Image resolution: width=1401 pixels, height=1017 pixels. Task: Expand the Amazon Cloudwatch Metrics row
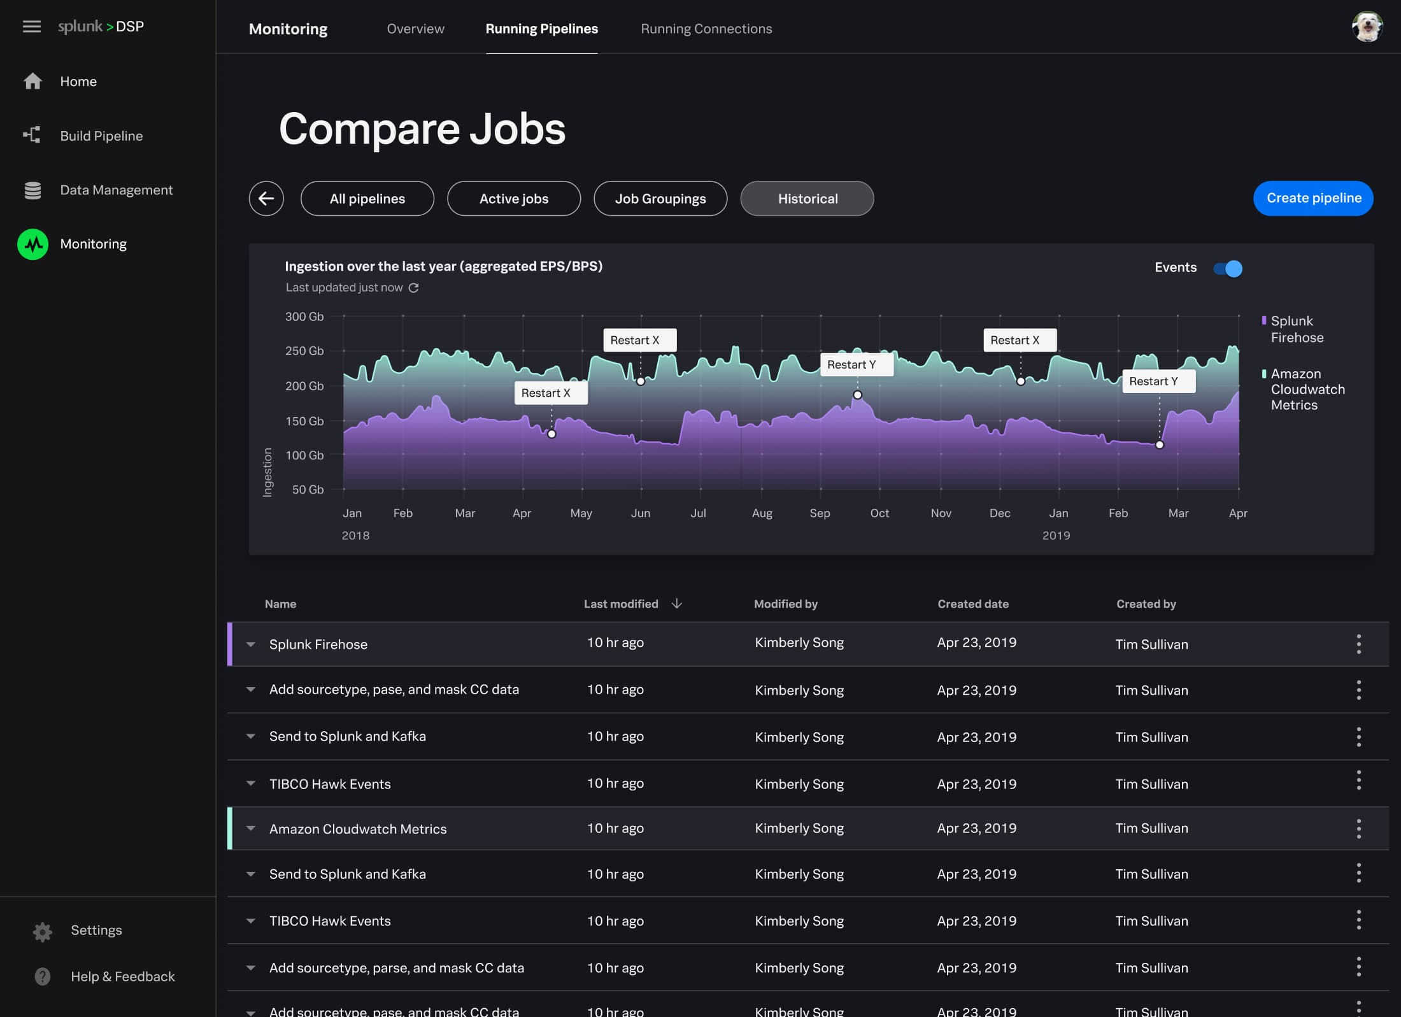250,829
